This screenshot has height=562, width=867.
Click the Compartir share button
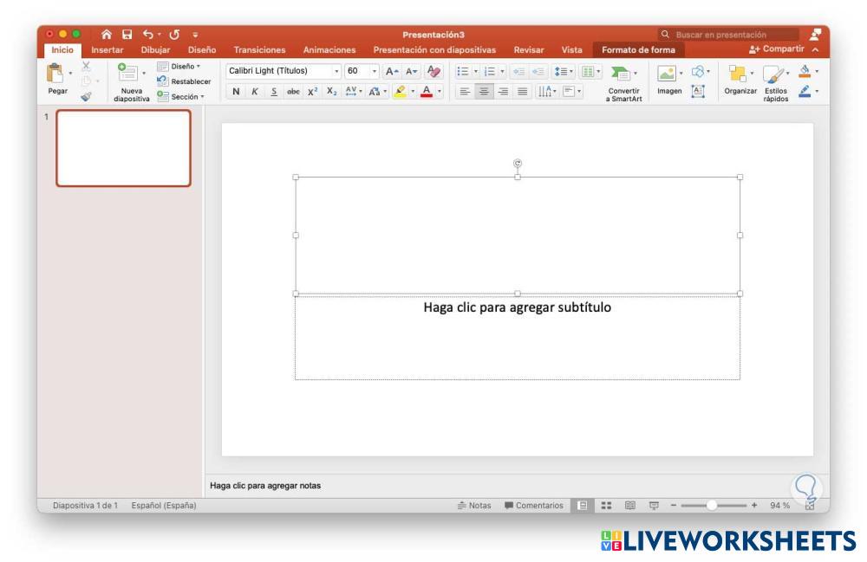pyautogui.click(x=783, y=49)
